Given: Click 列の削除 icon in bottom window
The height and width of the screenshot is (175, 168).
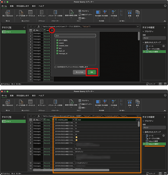Looking at the screenshot, I should [x=105, y=102].
